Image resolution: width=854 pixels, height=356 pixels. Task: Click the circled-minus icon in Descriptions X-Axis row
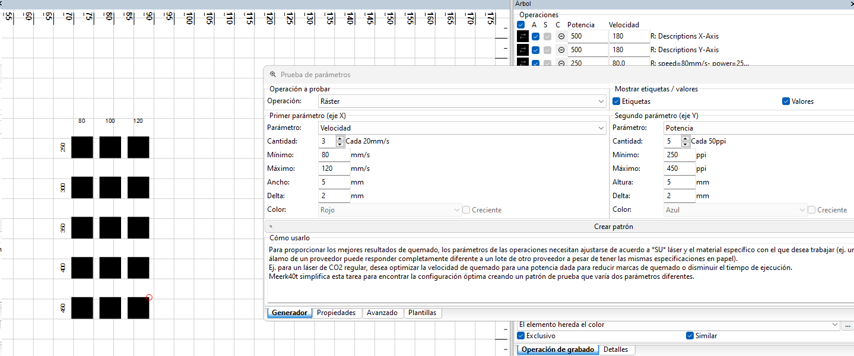561,36
